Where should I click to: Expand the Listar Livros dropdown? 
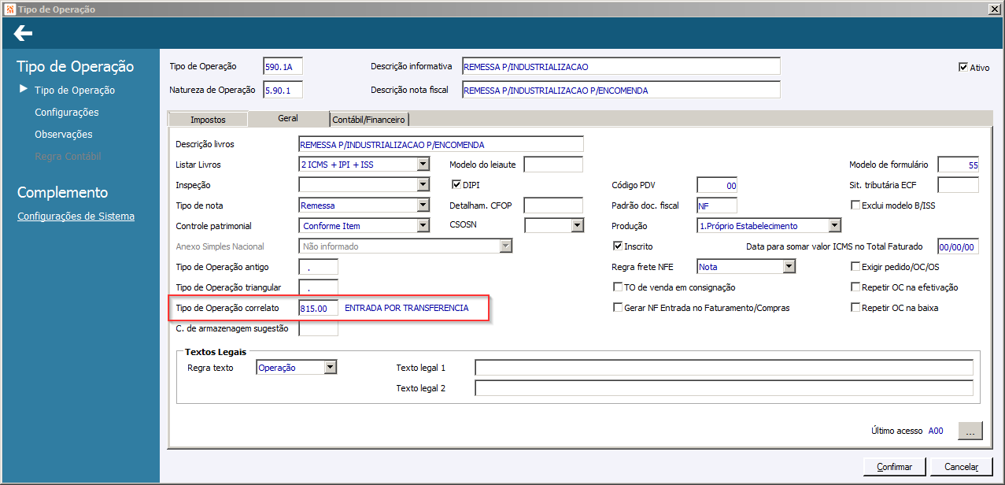point(423,165)
